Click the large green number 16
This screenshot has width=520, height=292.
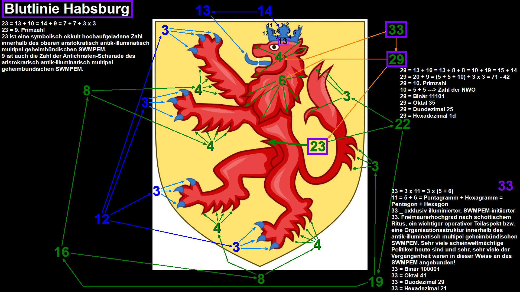tap(62, 252)
